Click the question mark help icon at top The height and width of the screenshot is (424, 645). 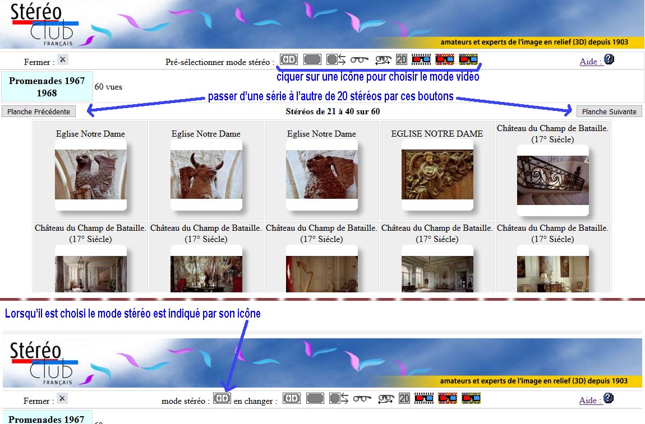[x=609, y=59]
